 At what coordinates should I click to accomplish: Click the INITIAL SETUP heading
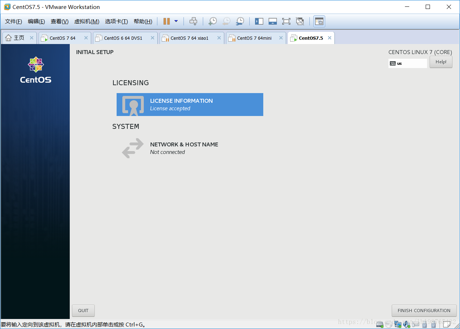95,52
